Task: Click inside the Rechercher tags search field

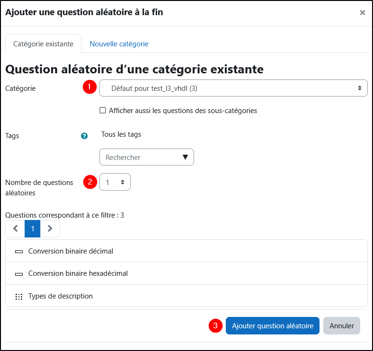Action: 147,157
